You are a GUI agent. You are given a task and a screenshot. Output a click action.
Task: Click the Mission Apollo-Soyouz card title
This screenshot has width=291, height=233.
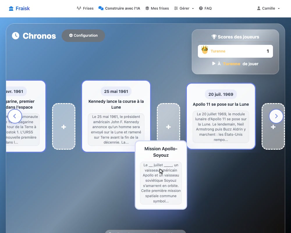161,152
